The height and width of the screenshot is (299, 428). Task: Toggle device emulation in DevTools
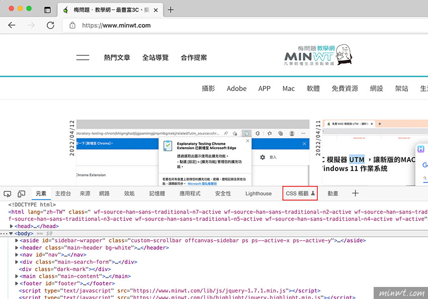[x=21, y=193]
